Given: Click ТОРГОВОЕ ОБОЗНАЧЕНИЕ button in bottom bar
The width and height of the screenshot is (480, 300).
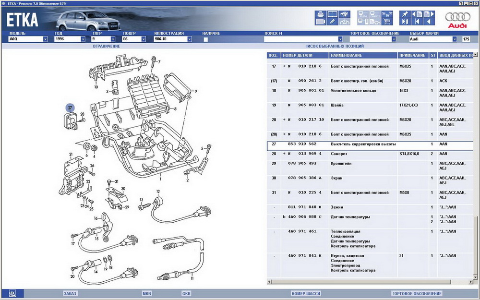Looking at the screenshot, I should point(417,294).
